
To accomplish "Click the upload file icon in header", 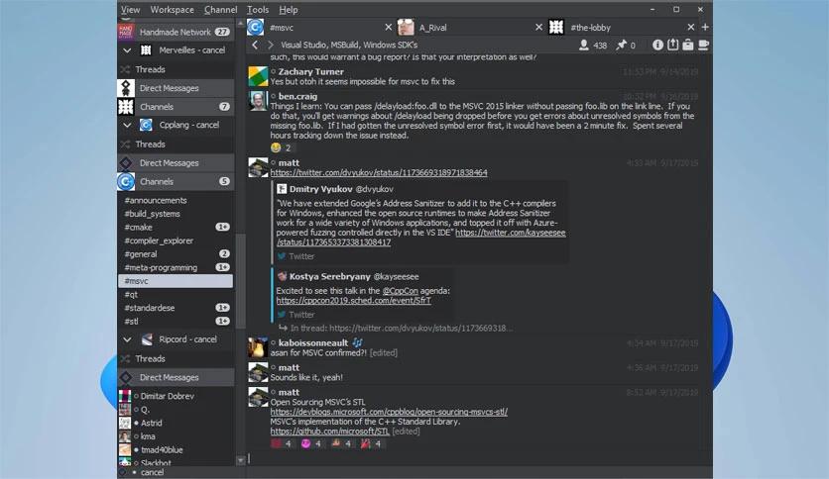I will point(672,45).
